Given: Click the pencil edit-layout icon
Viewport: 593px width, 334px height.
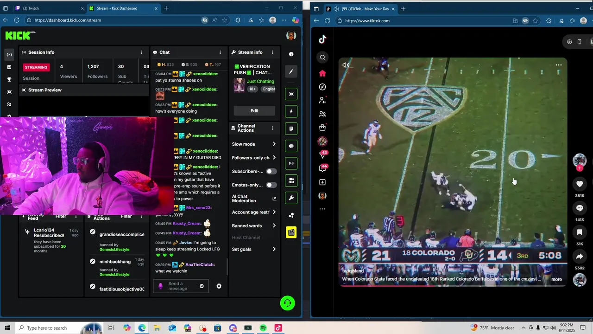Looking at the screenshot, I should [291, 71].
